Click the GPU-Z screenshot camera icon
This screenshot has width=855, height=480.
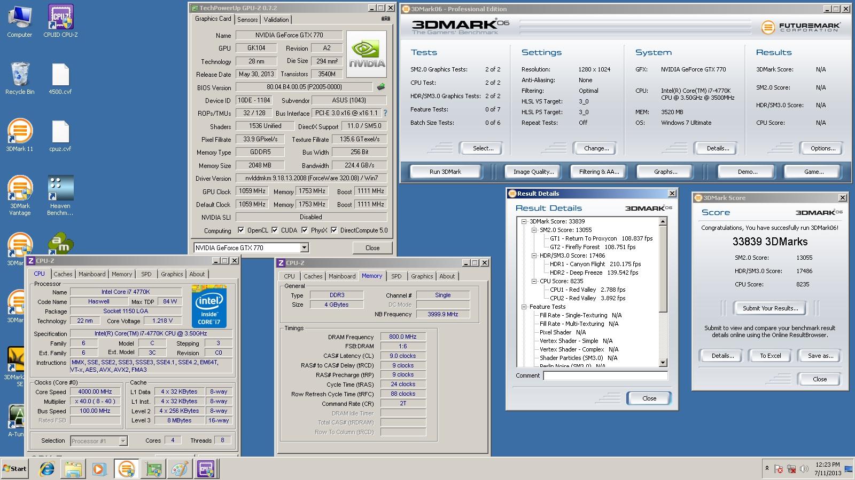[385, 19]
